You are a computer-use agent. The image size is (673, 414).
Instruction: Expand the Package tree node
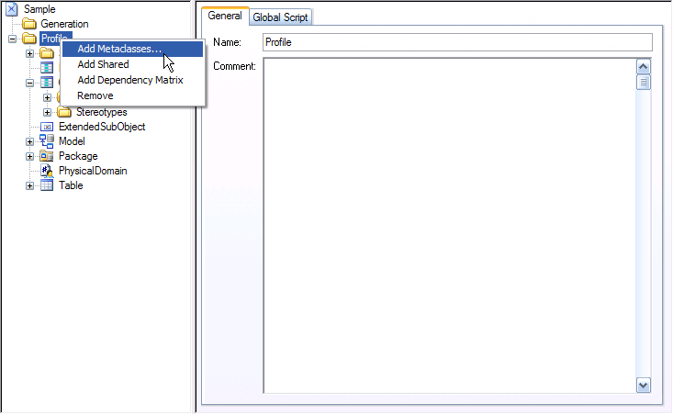[x=30, y=156]
